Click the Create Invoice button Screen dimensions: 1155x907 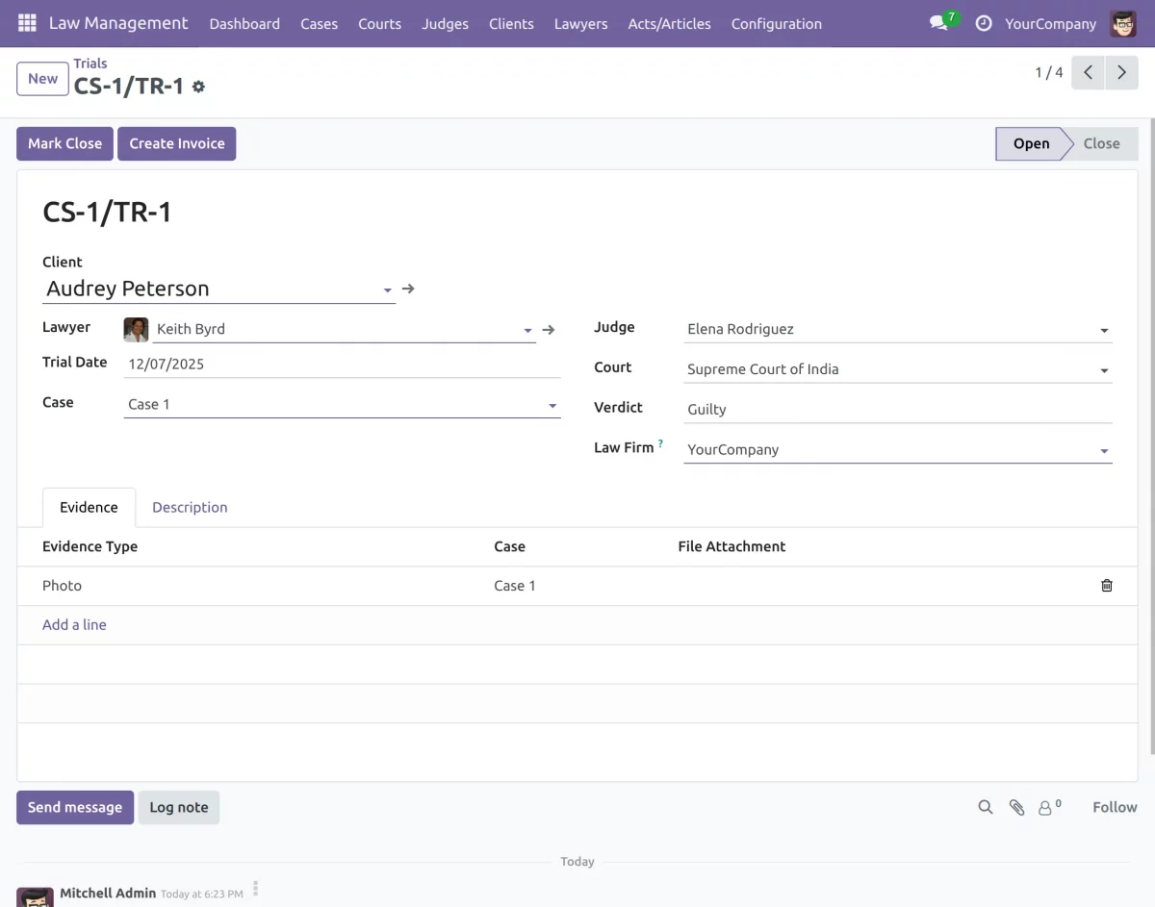[x=177, y=143]
